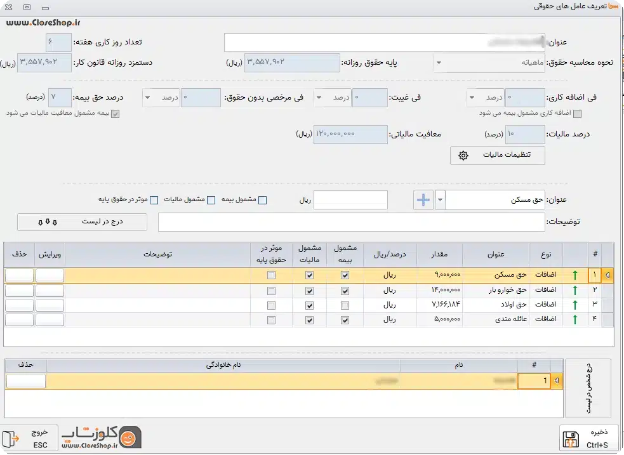Toggle موثر در حقوق پایه for عائله مندی
The image size is (624, 455).
[x=271, y=320]
